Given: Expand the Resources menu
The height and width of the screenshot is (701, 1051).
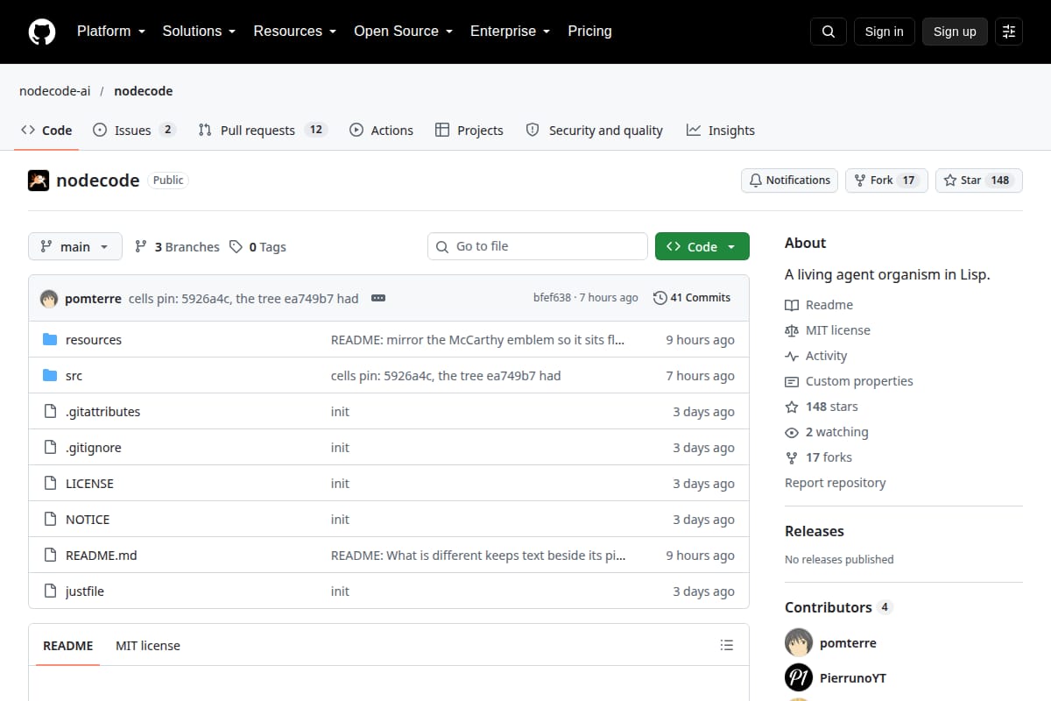Looking at the screenshot, I should (x=295, y=32).
